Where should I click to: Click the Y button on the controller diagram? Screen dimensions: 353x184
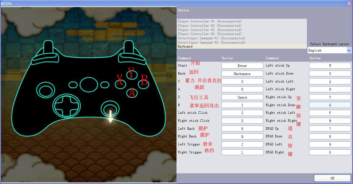click(131, 75)
